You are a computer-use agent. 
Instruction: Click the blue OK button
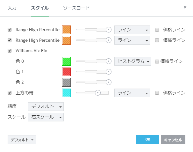tap(147, 140)
